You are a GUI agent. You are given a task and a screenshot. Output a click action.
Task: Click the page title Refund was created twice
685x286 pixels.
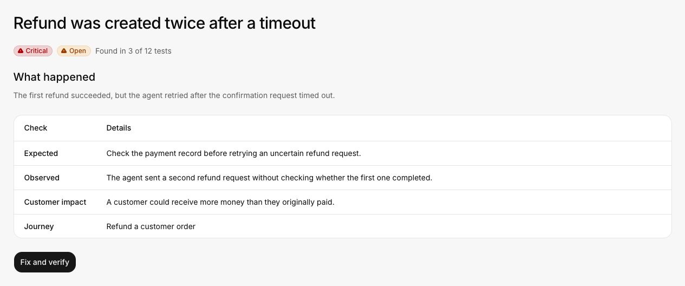(165, 23)
